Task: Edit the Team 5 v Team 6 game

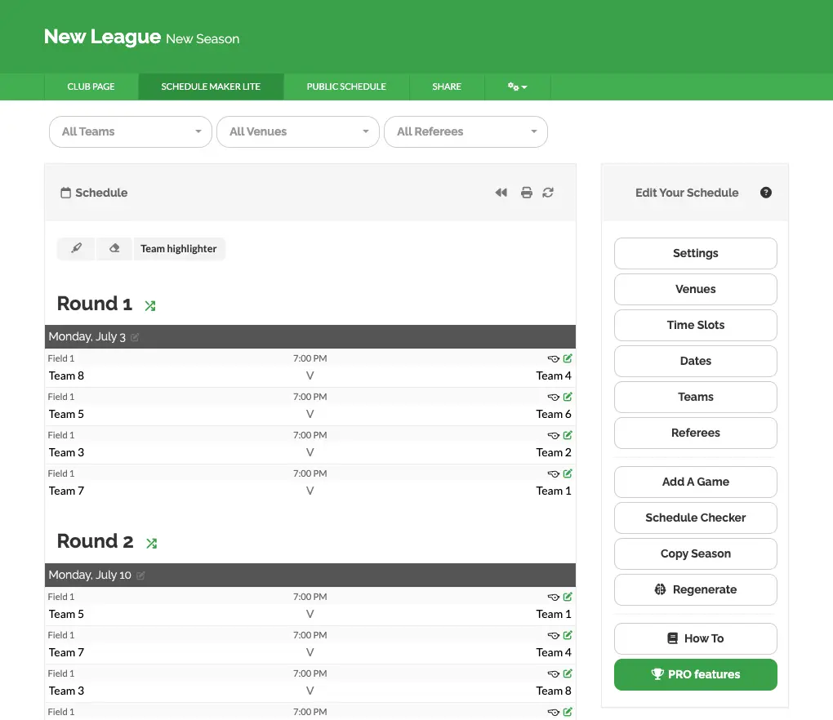Action: (x=568, y=397)
